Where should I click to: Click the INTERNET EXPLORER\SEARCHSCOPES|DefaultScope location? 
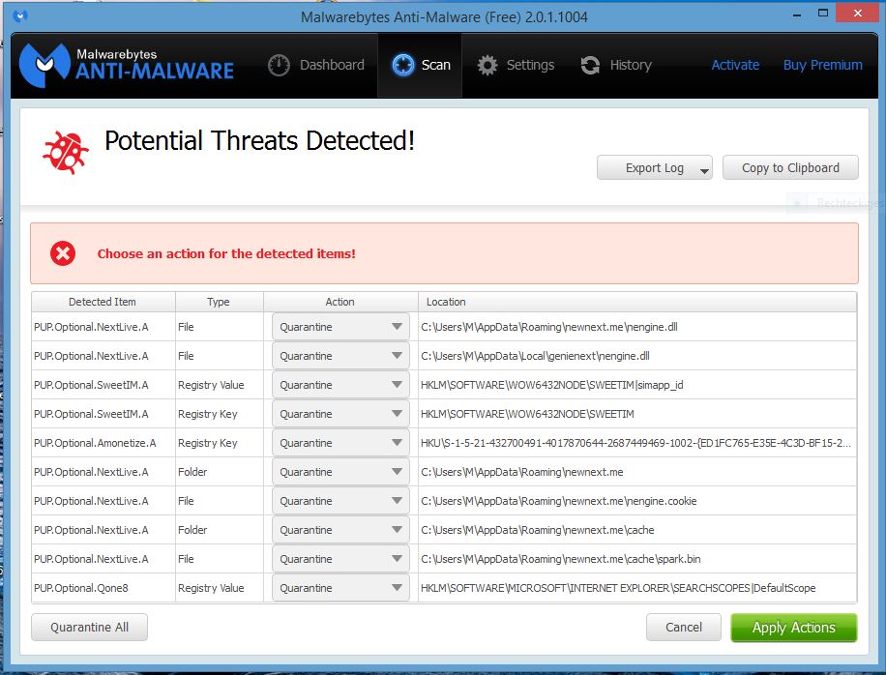(x=618, y=588)
